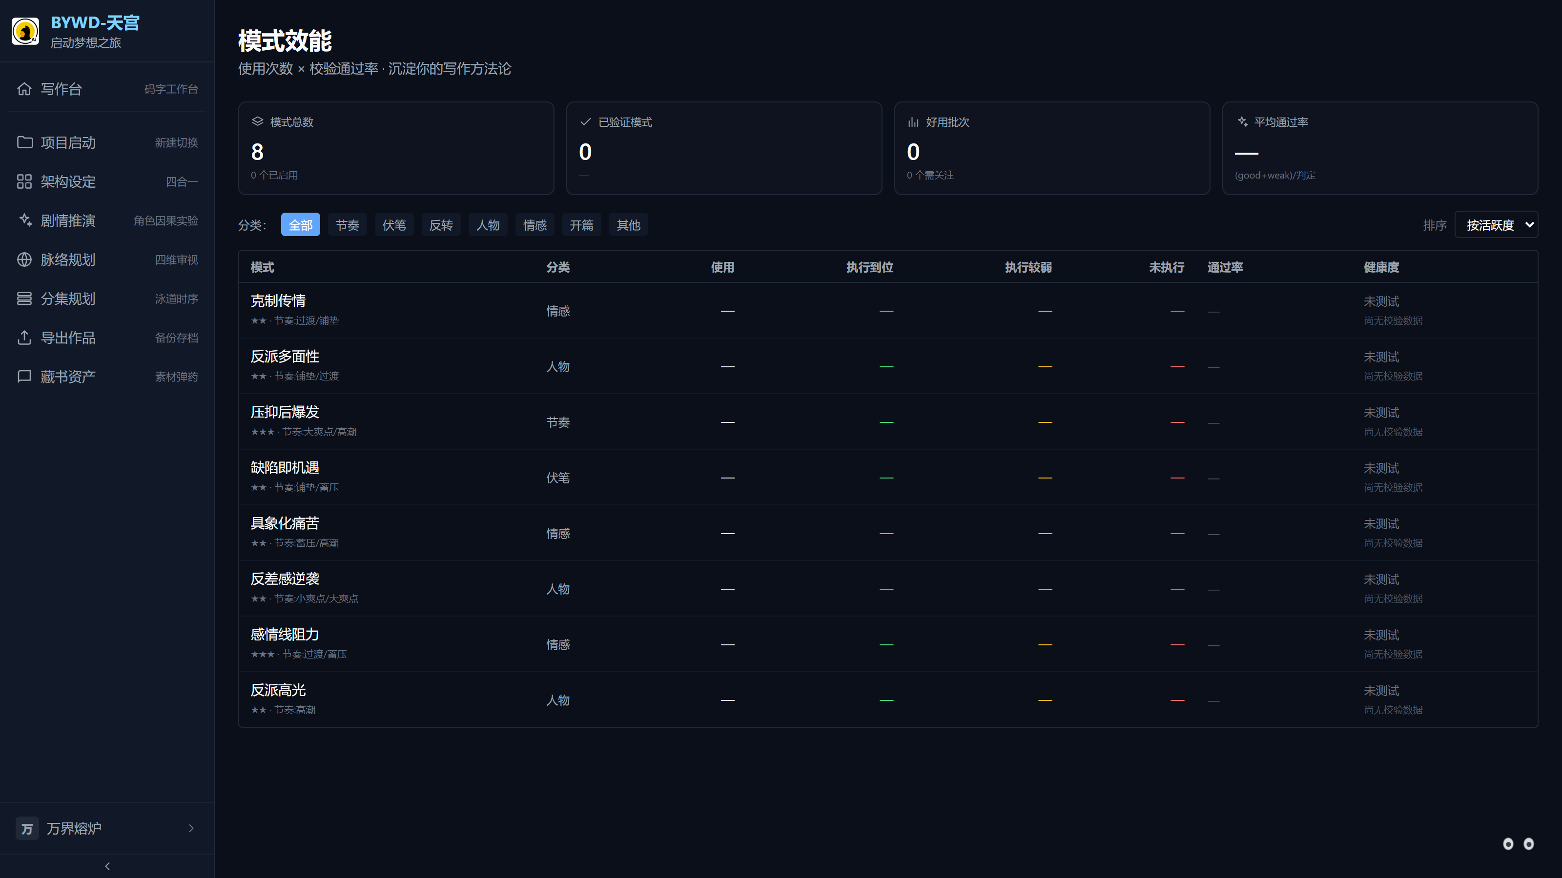
Task: Open the 按活跃度 sort dropdown
Action: tap(1496, 225)
